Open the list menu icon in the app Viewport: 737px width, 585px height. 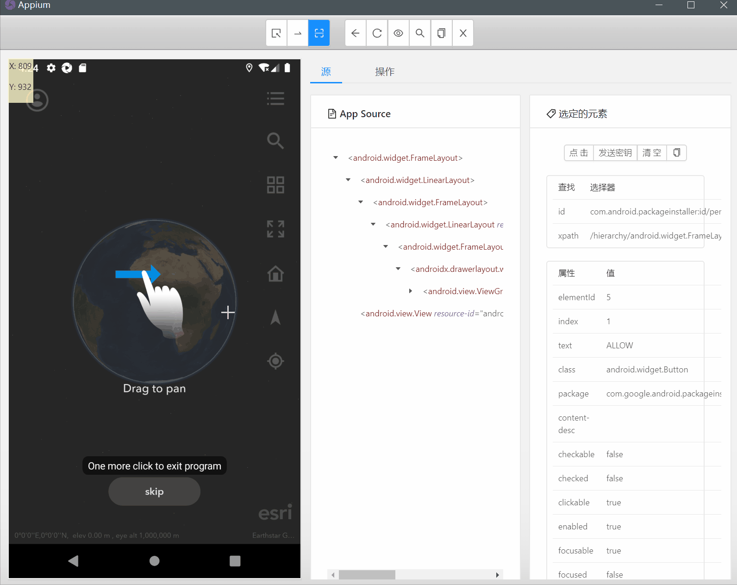click(275, 99)
